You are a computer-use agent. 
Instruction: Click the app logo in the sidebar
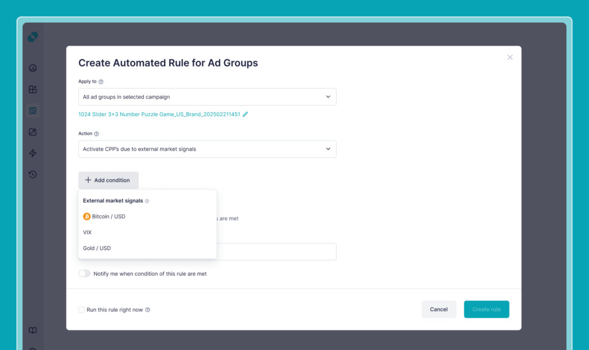pos(33,37)
